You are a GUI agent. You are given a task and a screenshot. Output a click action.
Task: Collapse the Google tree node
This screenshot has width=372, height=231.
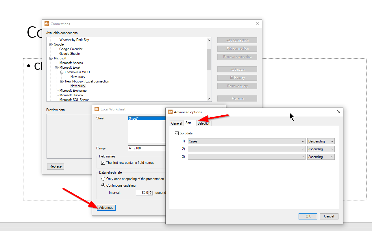tap(51, 44)
